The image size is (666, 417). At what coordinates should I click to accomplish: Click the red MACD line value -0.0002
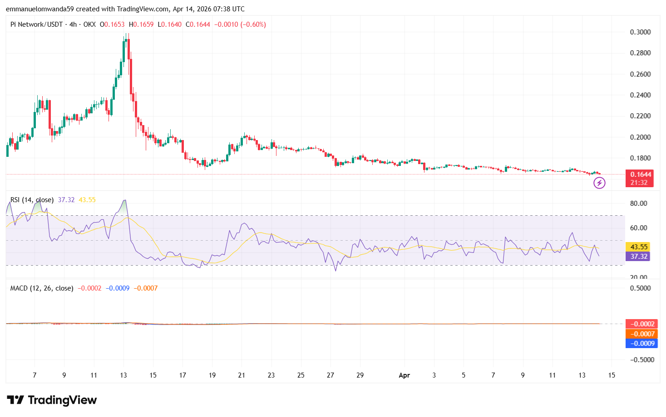(x=641, y=324)
